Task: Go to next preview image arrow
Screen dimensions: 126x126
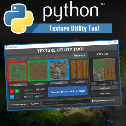Action: coord(116,83)
